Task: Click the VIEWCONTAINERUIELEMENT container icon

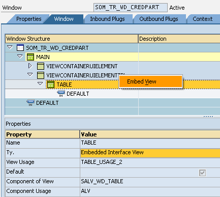Action: pyautogui.click(x=41, y=66)
